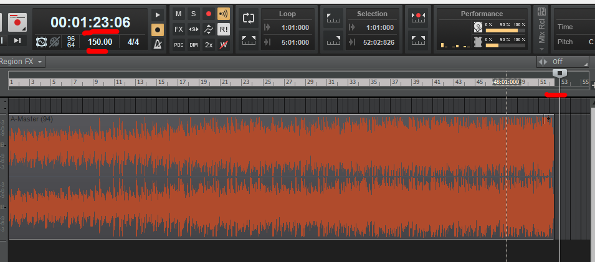
Task: Toggle the global FX bypass button
Action: tap(178, 29)
